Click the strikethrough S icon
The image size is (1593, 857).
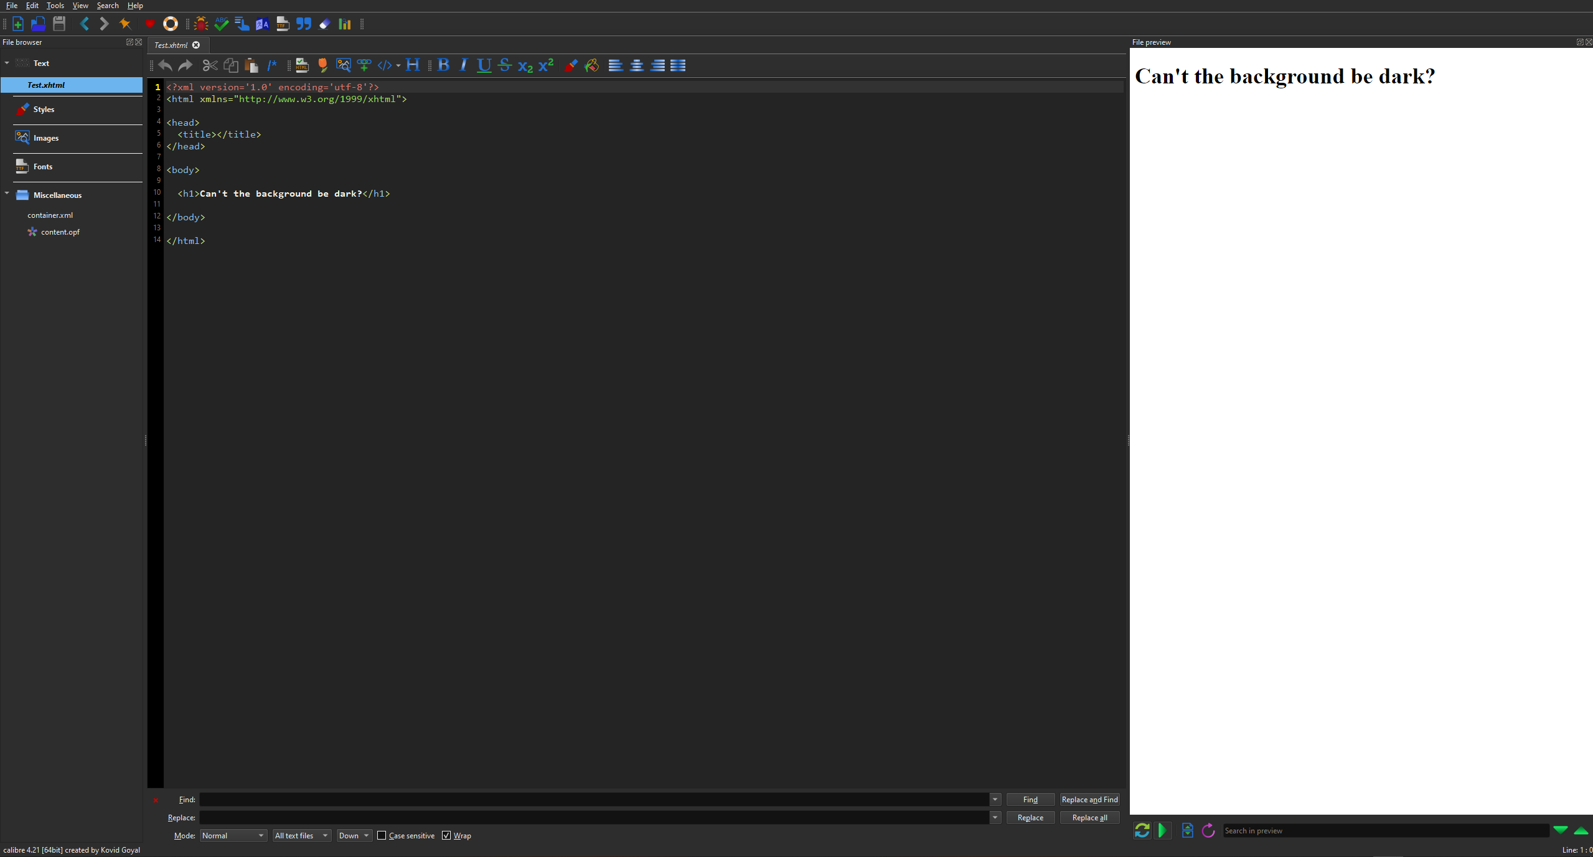[505, 65]
